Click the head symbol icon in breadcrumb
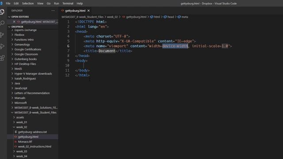 pyautogui.click(x=165, y=17)
